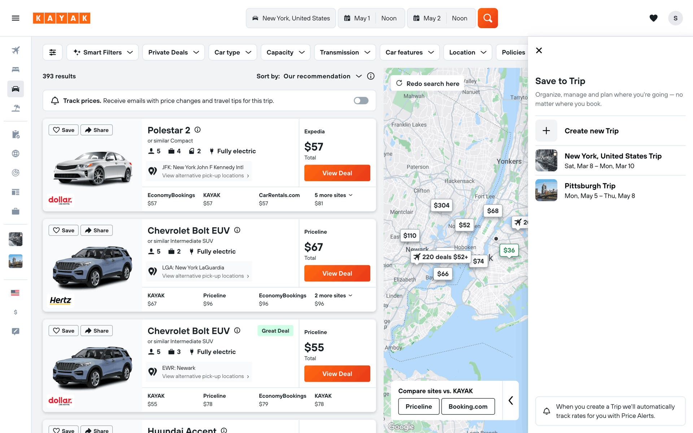This screenshot has height=433, width=693.
Task: Open CarRentals.com $57 offer
Action: pyautogui.click(x=279, y=199)
